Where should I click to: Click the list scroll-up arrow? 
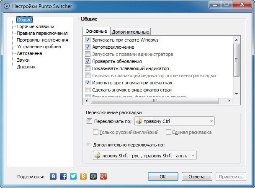point(237,40)
